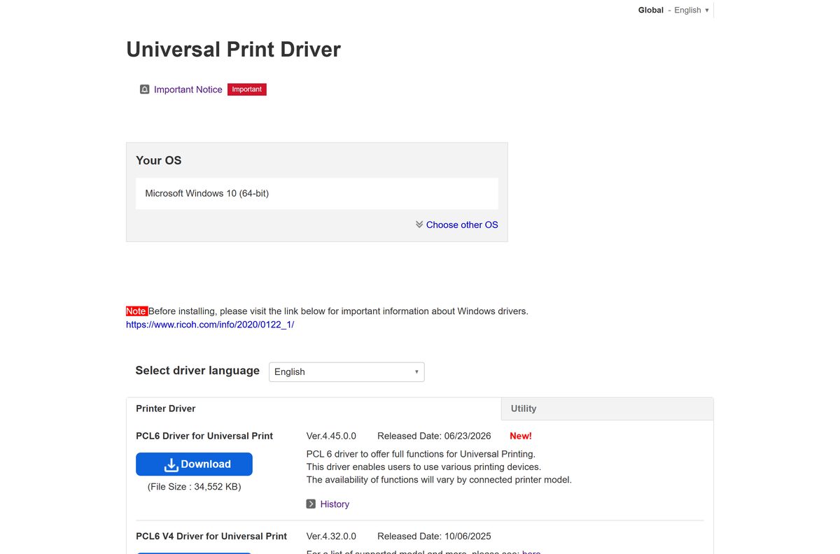Click the File Size 34,552 KB text
Screen dimensions: 840x554
pyautogui.click(x=194, y=486)
